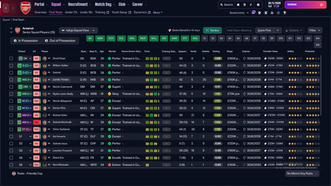Screen dimensions: 331x186
Task: Select the STC position slot
Action: (185, 38)
